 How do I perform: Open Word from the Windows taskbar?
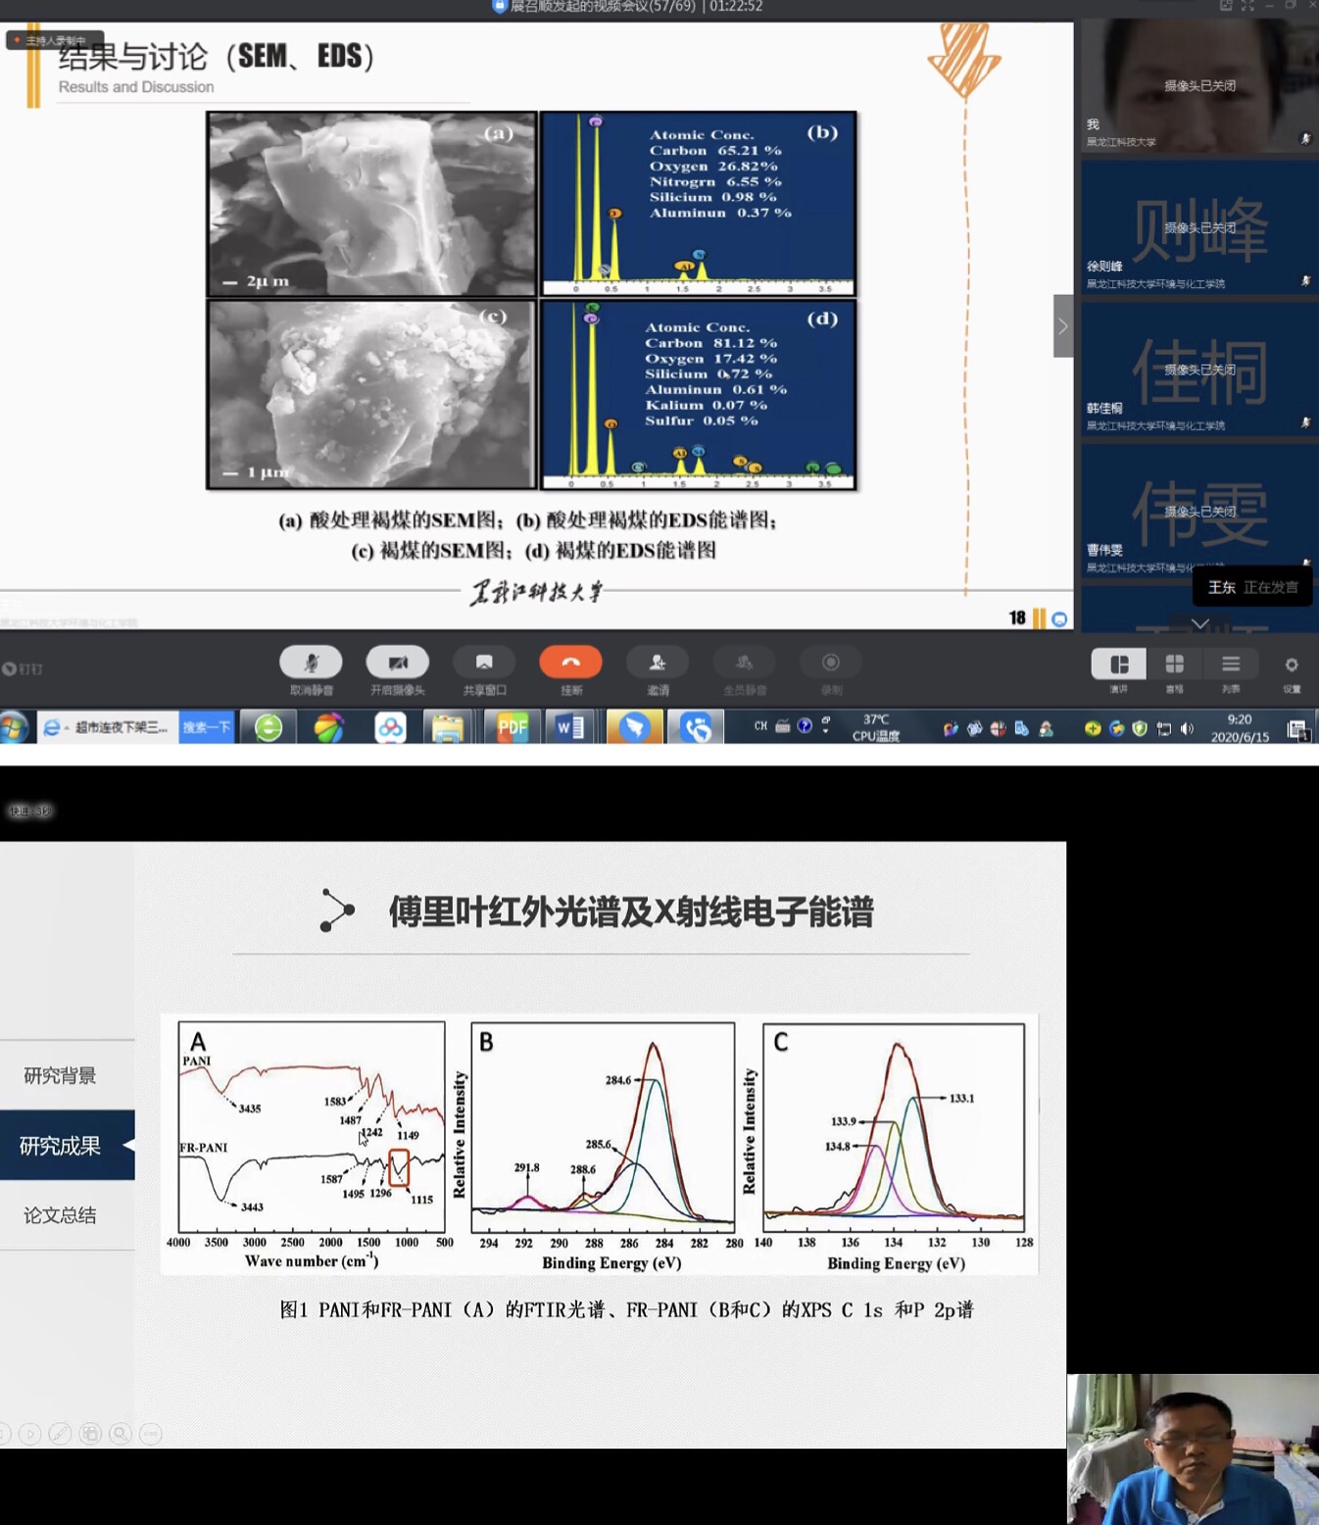click(x=570, y=727)
